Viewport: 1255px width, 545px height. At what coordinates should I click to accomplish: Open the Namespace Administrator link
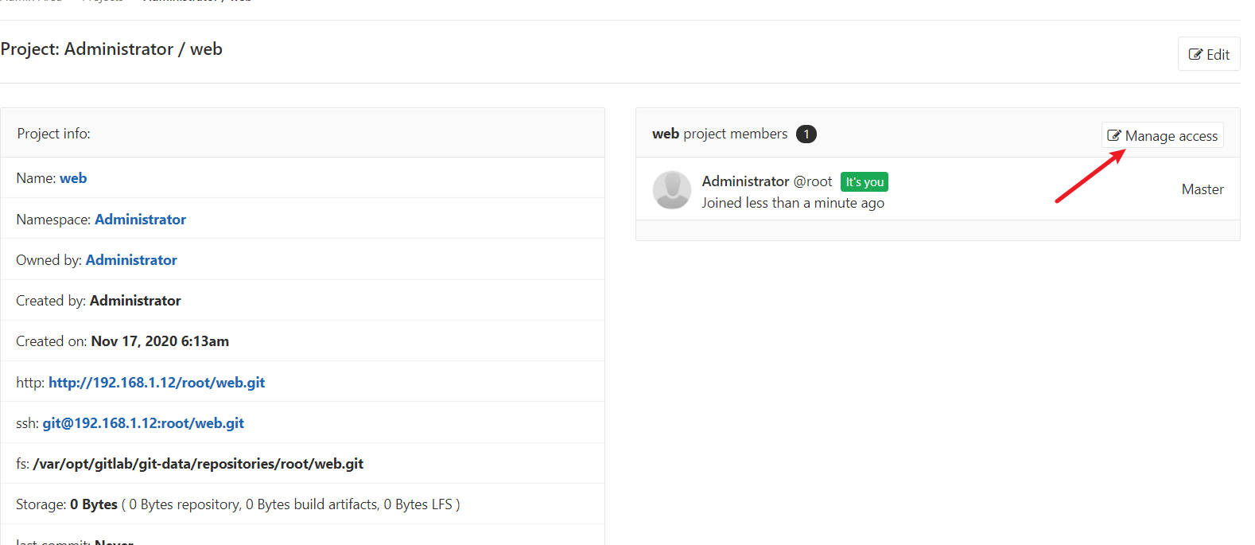140,220
